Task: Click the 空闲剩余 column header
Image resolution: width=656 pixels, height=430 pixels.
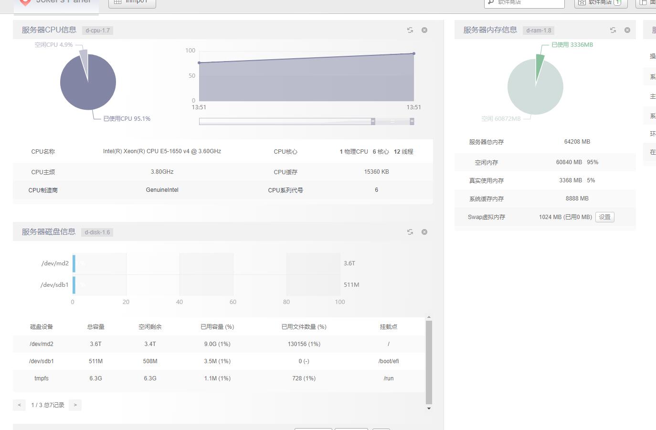Action: click(x=150, y=327)
